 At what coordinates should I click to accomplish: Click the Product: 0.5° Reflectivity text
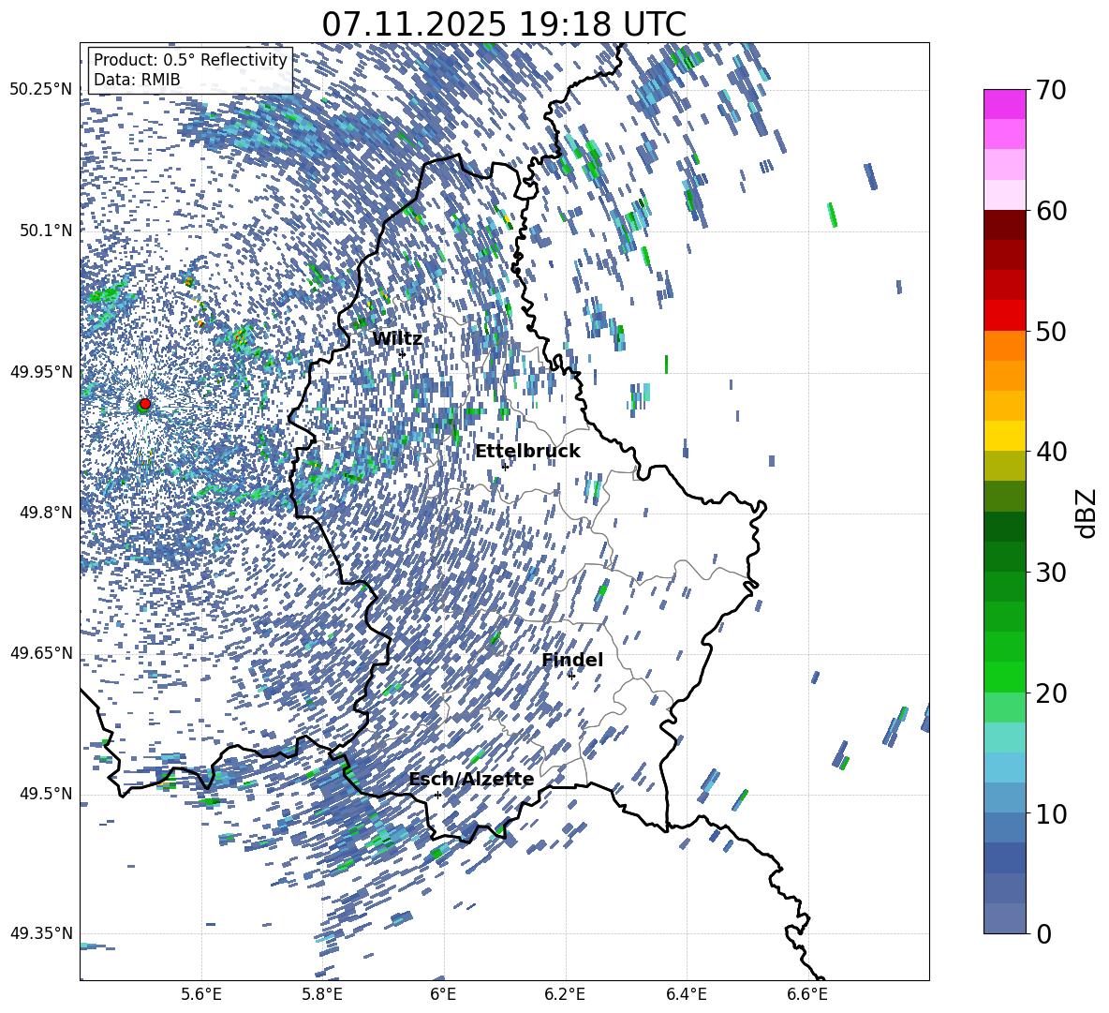[x=190, y=60]
